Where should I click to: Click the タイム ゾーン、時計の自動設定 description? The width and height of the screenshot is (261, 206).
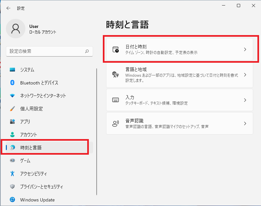(x=161, y=53)
